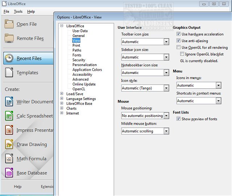Viewport: 232px width, 196px height.
Task: Select Security in options tree
Action: coord(79,60)
